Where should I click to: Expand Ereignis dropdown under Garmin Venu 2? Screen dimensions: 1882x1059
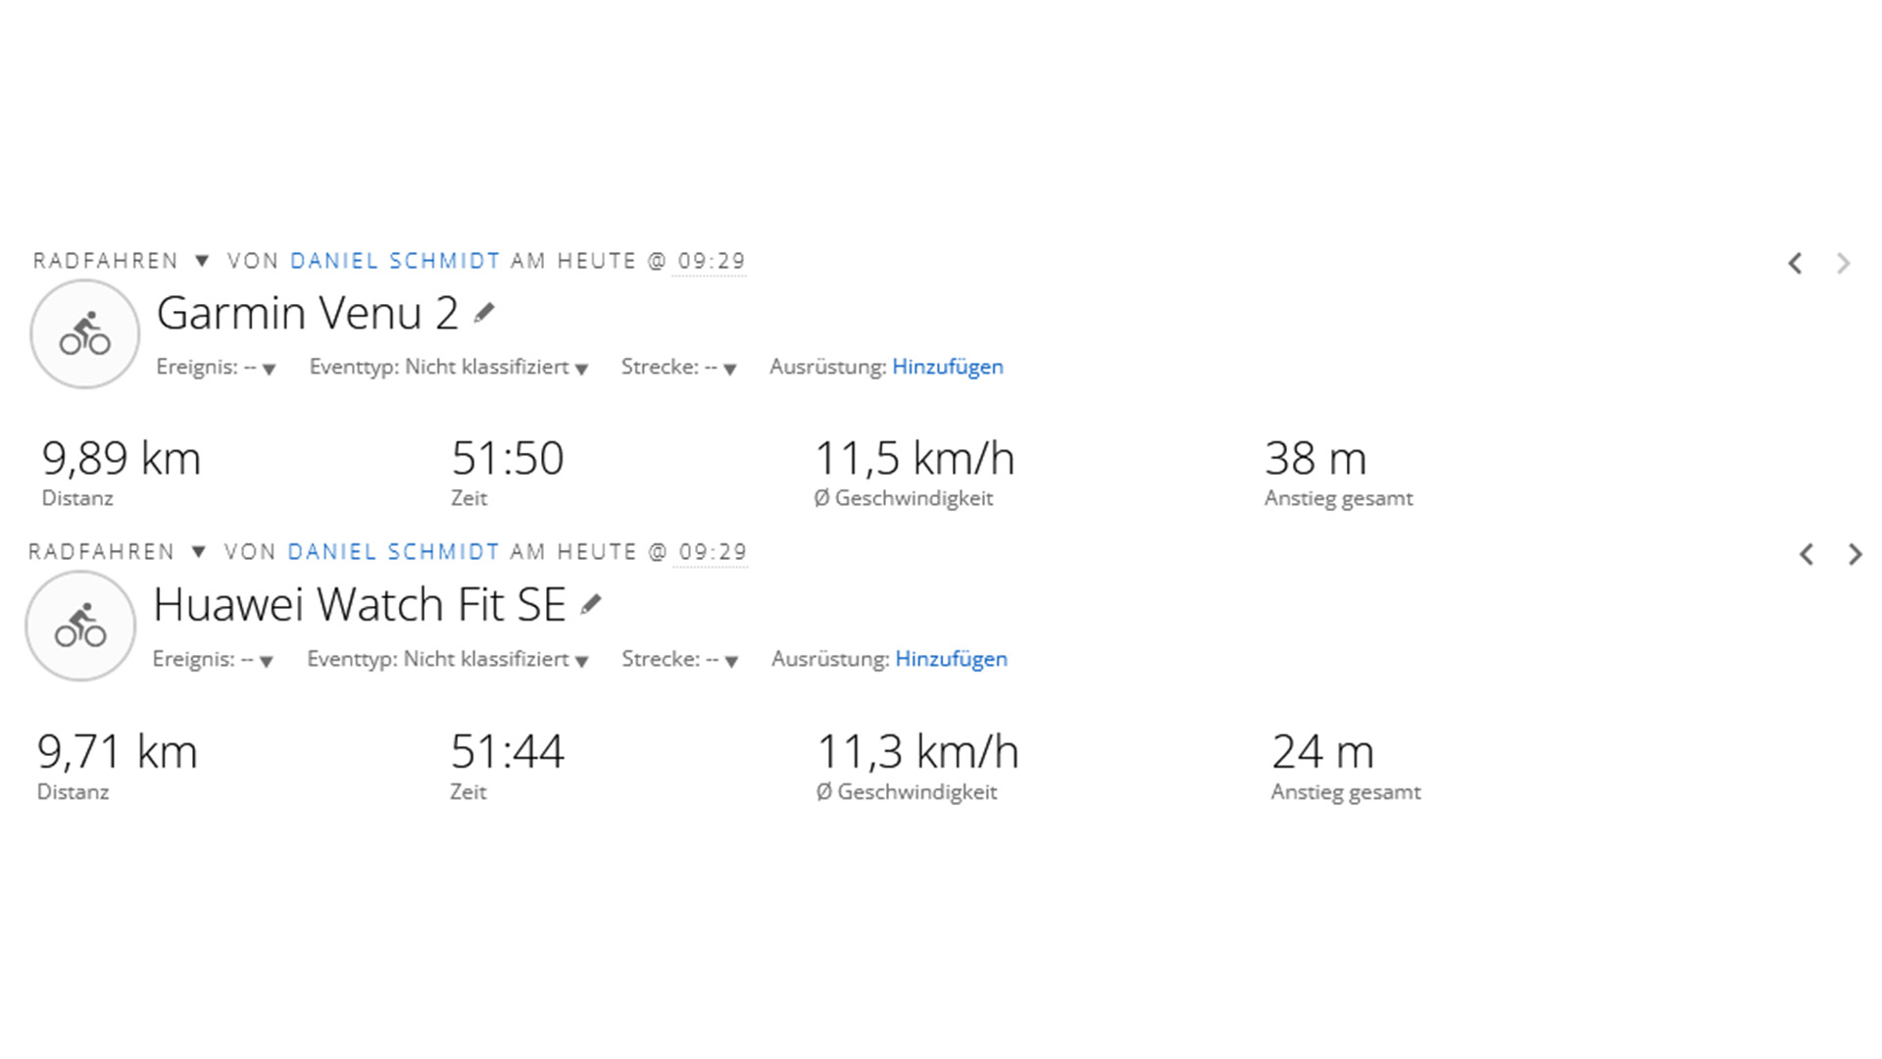269,369
